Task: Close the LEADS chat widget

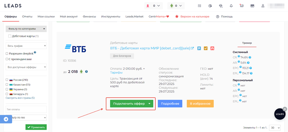Action: [285, 109]
